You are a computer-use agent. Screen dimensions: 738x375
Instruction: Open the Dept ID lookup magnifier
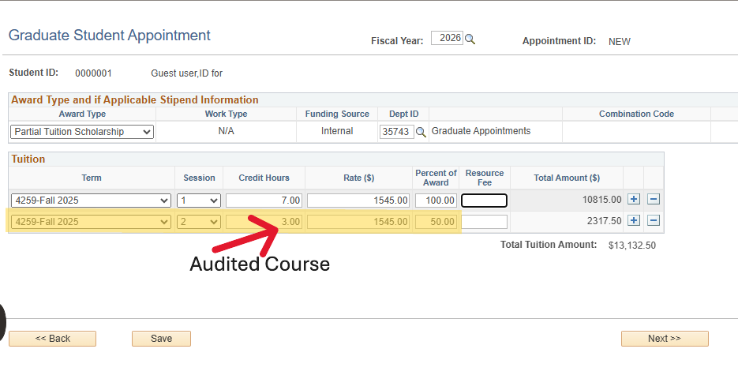[x=421, y=132]
